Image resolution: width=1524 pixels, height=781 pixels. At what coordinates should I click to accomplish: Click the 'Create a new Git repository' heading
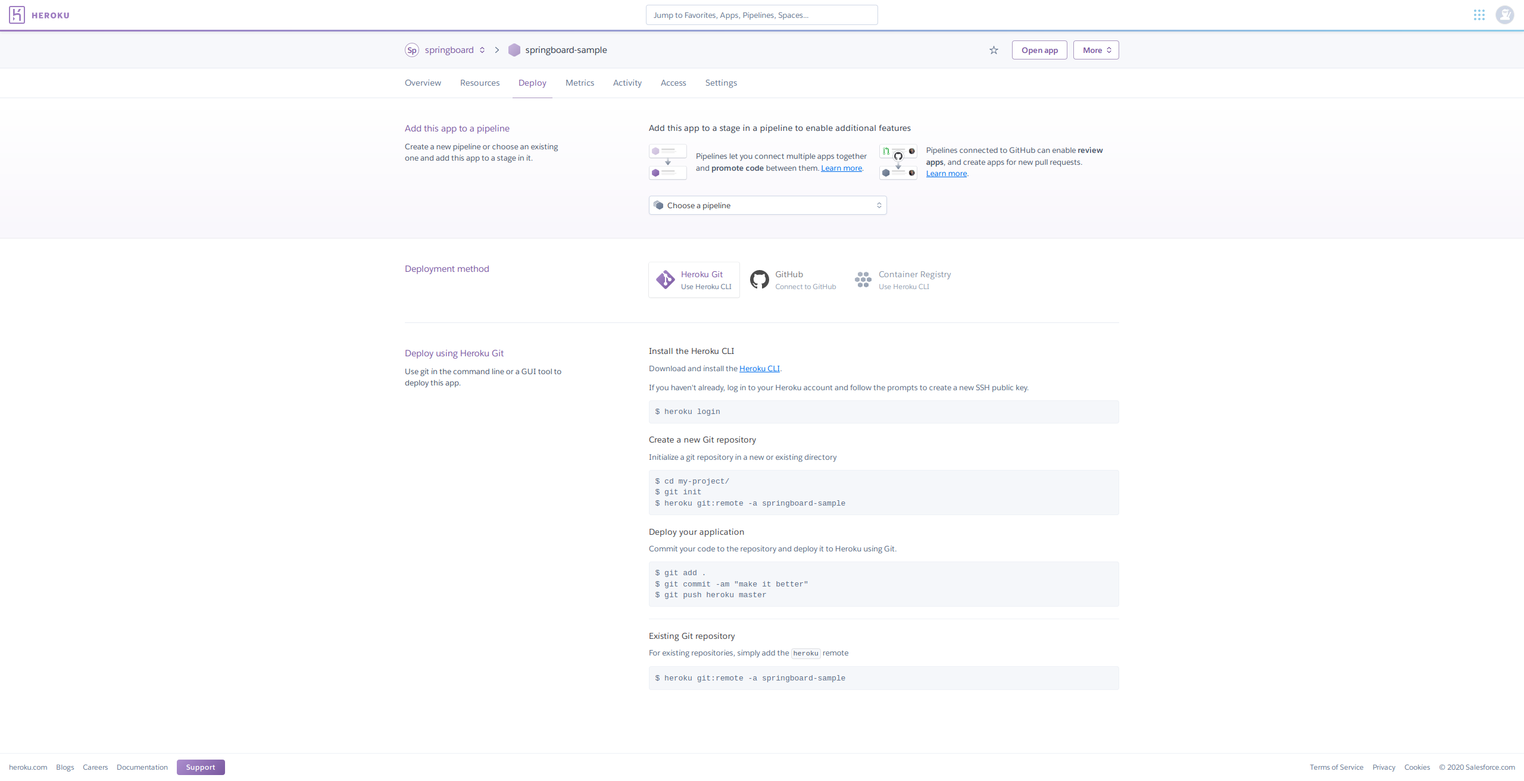tap(702, 440)
